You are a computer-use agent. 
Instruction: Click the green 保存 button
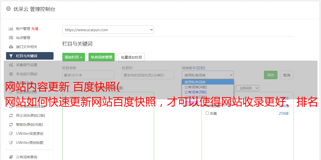(271, 75)
